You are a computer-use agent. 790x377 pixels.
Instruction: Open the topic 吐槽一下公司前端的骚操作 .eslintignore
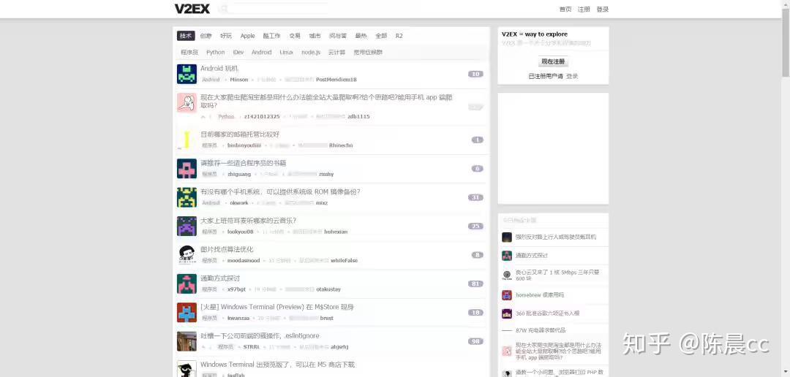pos(260,336)
